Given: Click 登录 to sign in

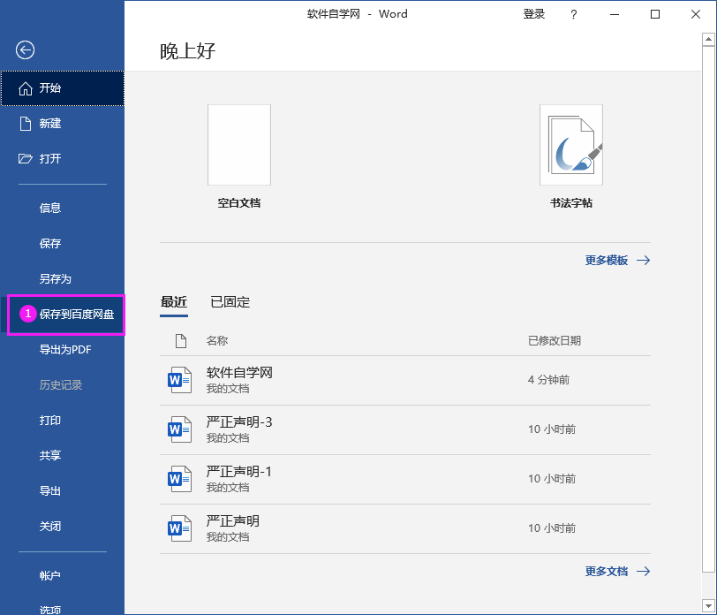Looking at the screenshot, I should point(534,14).
